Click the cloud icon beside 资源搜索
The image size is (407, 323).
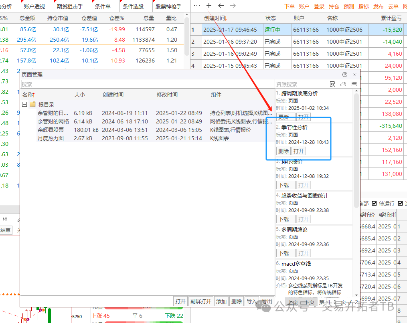[343, 84]
